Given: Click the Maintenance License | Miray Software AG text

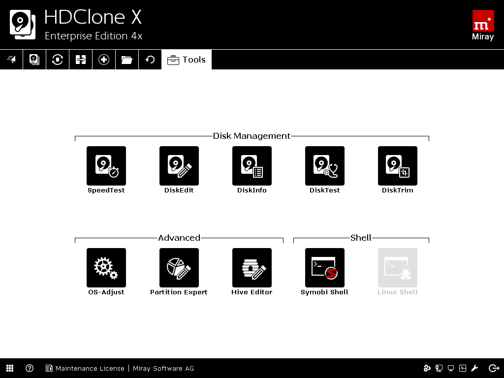Looking at the screenshot, I should pos(125,368).
